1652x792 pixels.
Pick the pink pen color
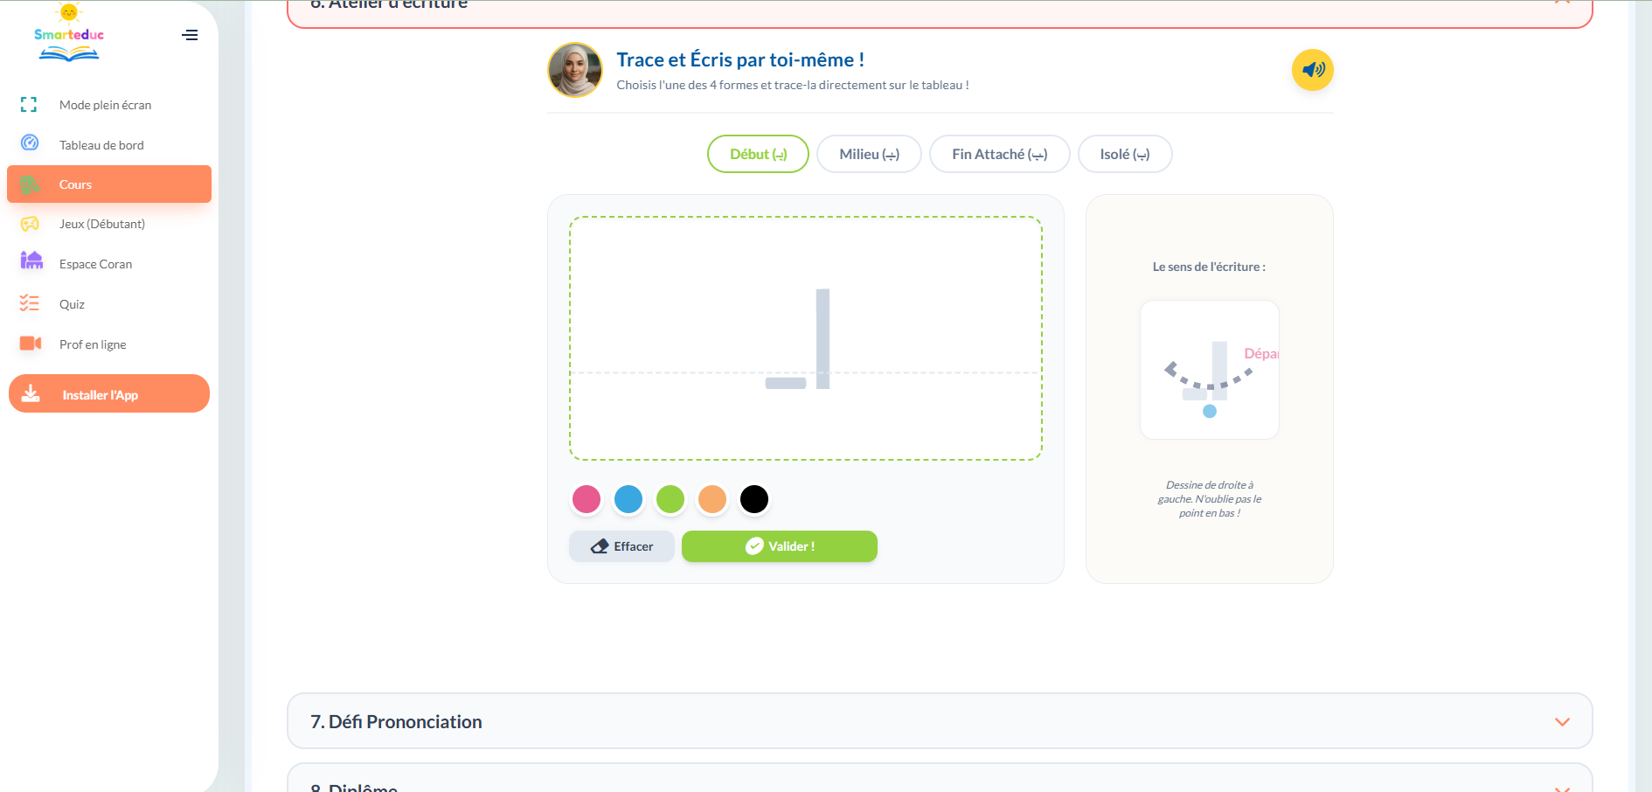(x=587, y=499)
